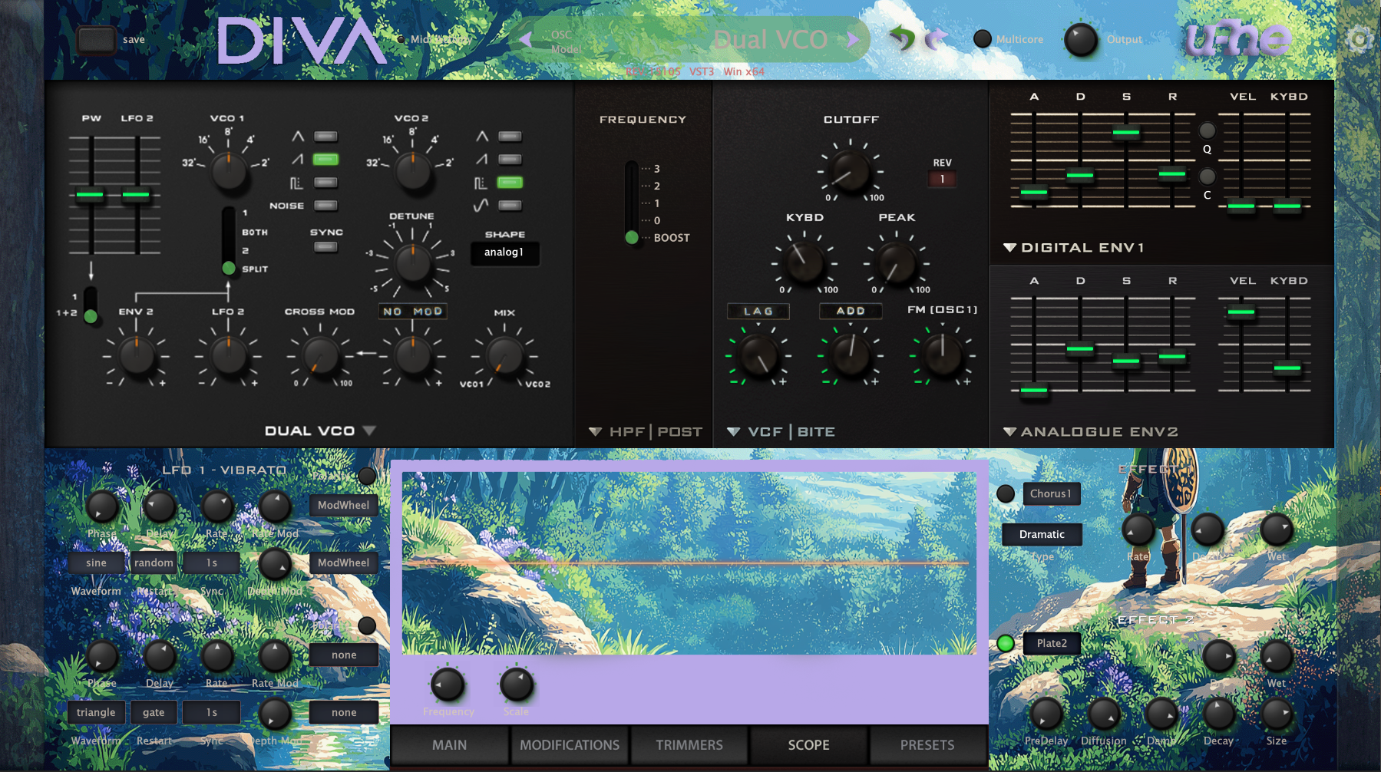Adjust the HPF FREQUENCY boost slider

632,237
